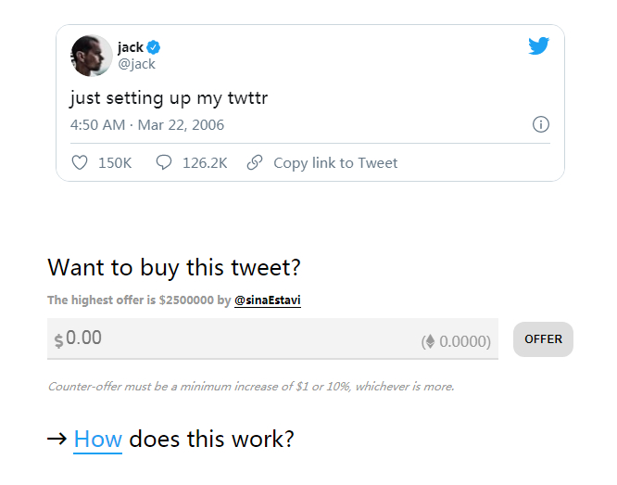Open jack's profile picture
Viewport: 617px width, 485px height.
click(91, 56)
